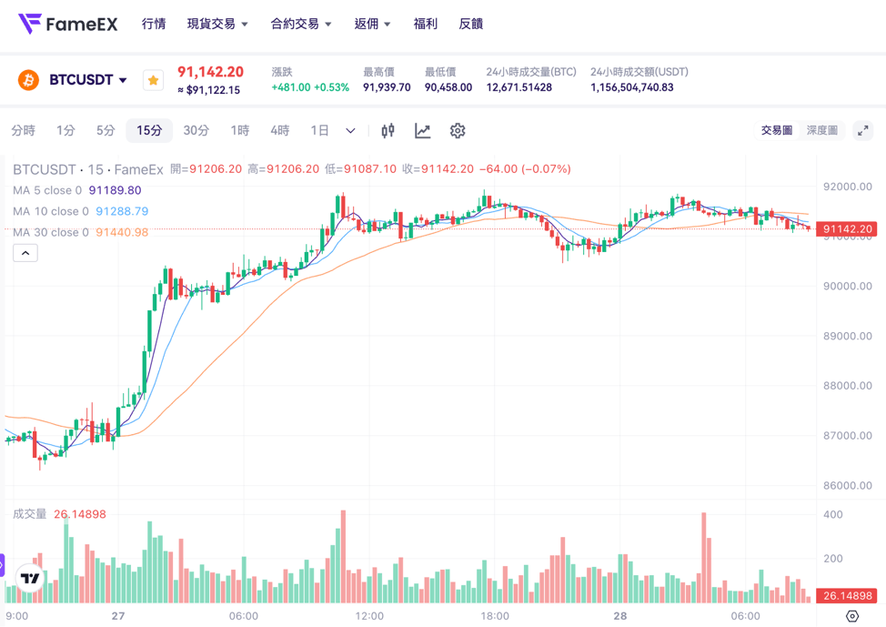Click the Bitcoin coin icon
This screenshot has width=886, height=627.
(28, 80)
